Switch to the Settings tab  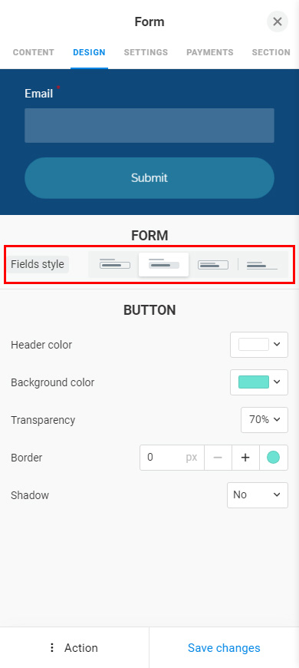(146, 52)
